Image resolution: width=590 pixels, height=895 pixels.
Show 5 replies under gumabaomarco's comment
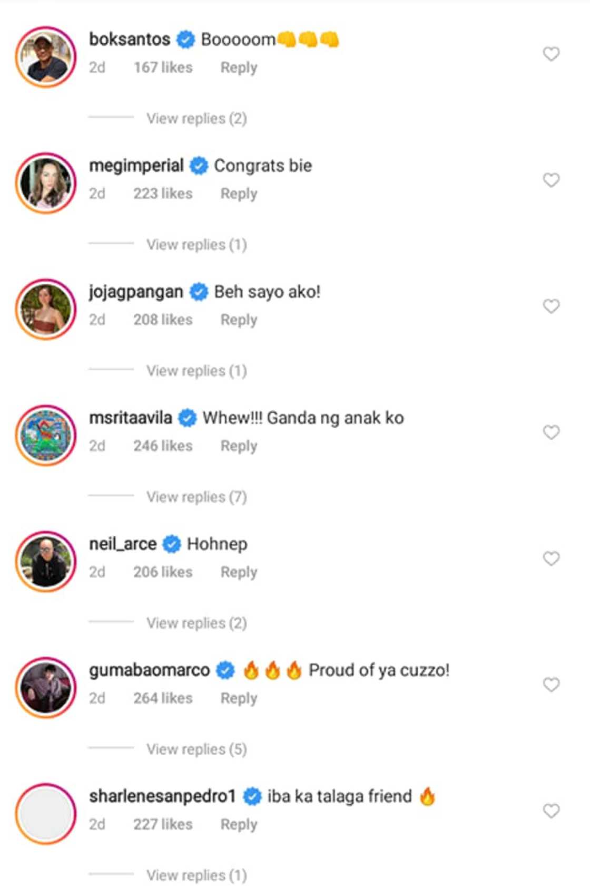(196, 749)
